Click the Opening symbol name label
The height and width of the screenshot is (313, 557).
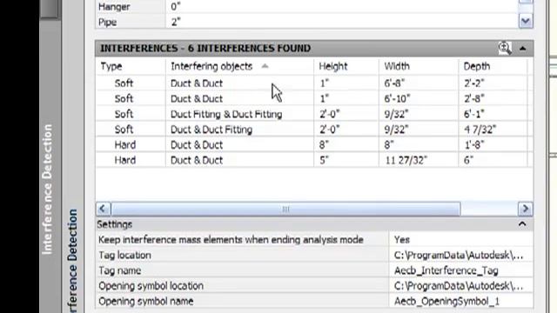145,302
